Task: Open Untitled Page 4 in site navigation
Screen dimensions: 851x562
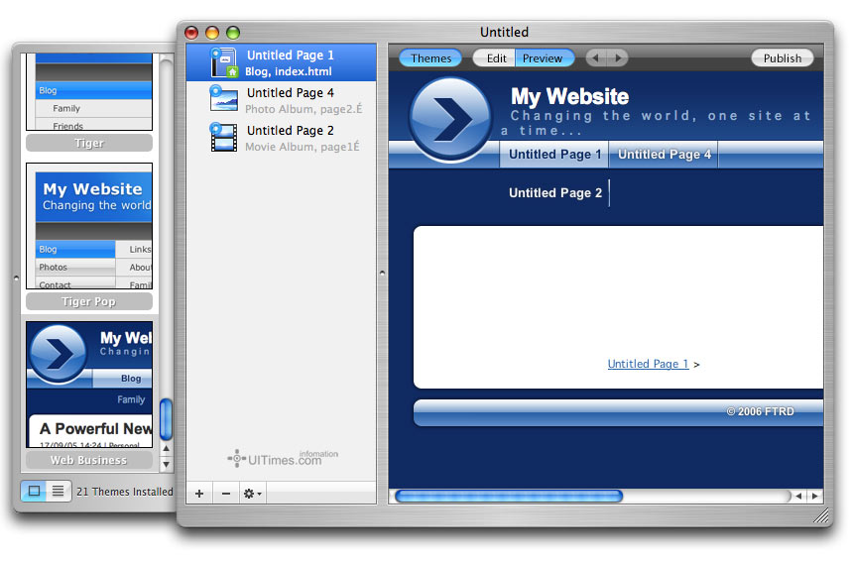Action: coord(664,155)
